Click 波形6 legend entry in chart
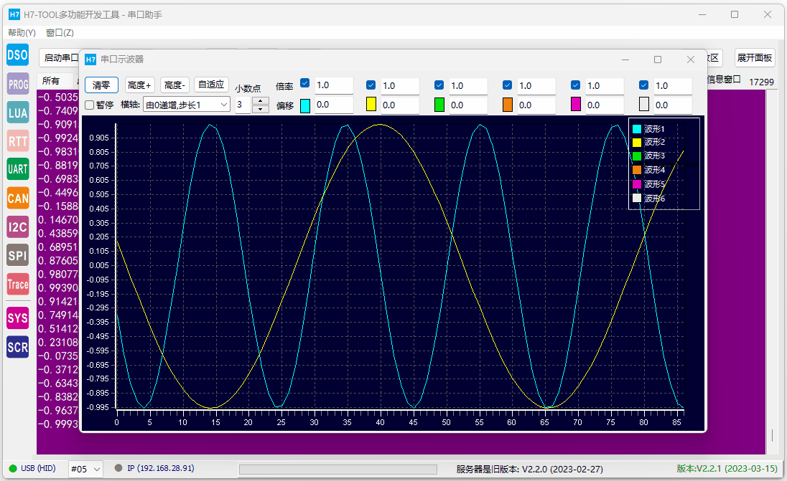The width and height of the screenshot is (787, 481). click(x=648, y=199)
